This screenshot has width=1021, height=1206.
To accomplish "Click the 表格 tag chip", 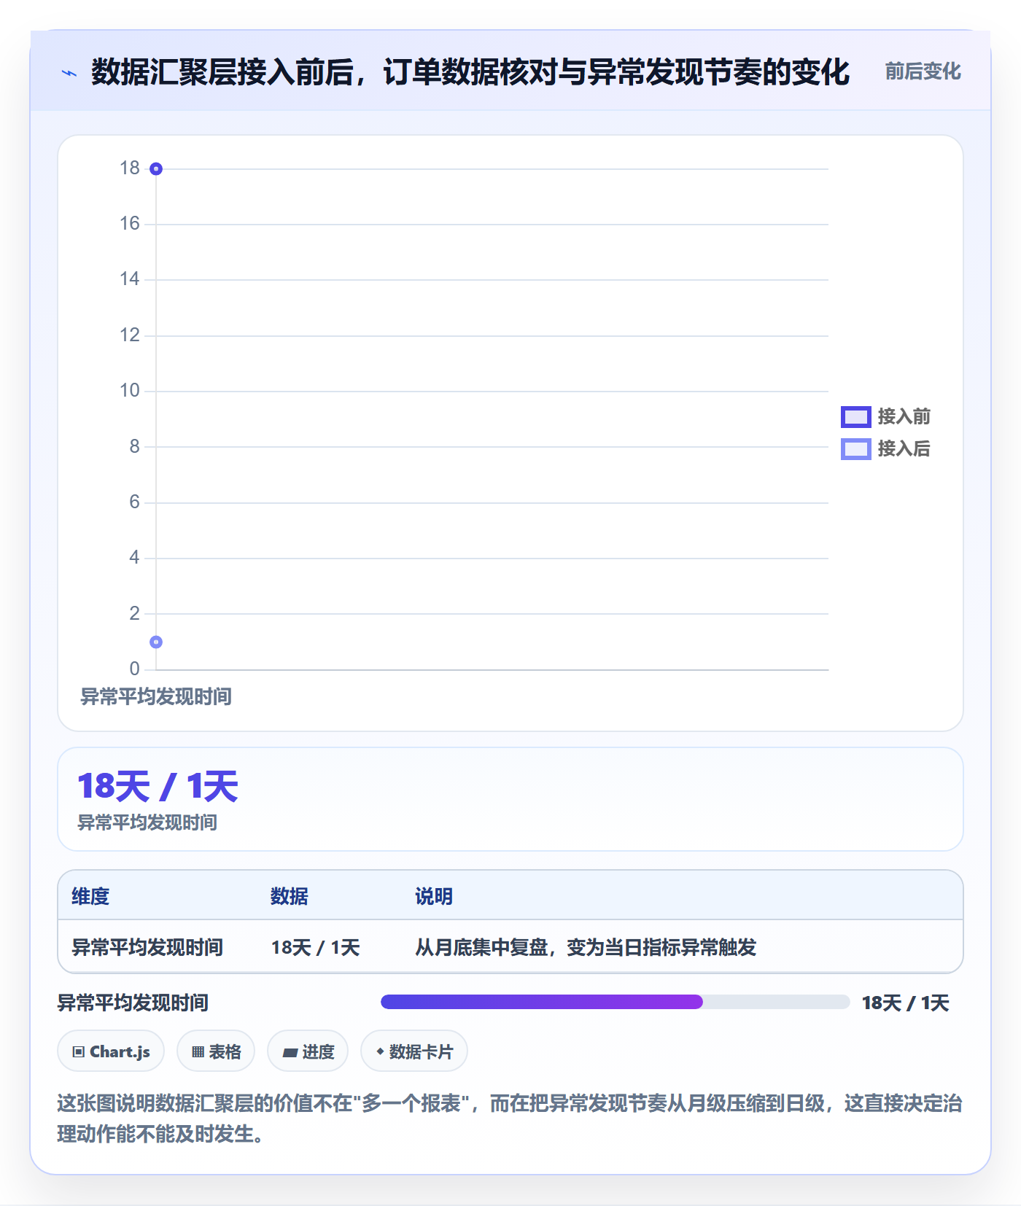I will 216,1051.
